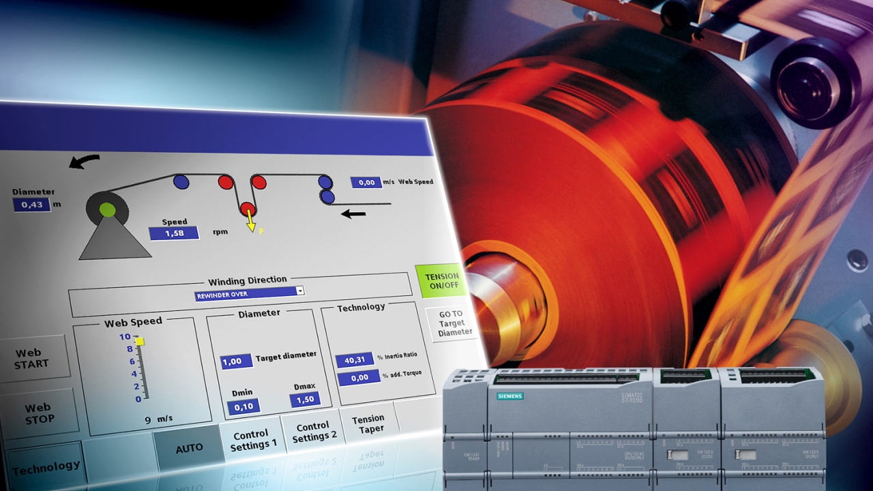The width and height of the screenshot is (873, 491).
Task: Click the Web Speed slider track
Action: point(142,369)
